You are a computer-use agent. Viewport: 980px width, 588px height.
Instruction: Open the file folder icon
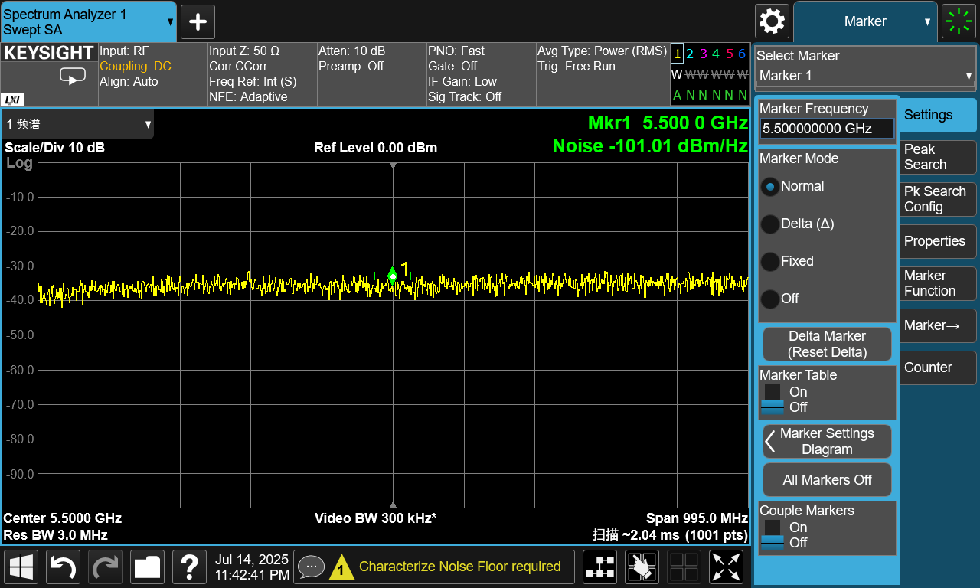pyautogui.click(x=147, y=567)
